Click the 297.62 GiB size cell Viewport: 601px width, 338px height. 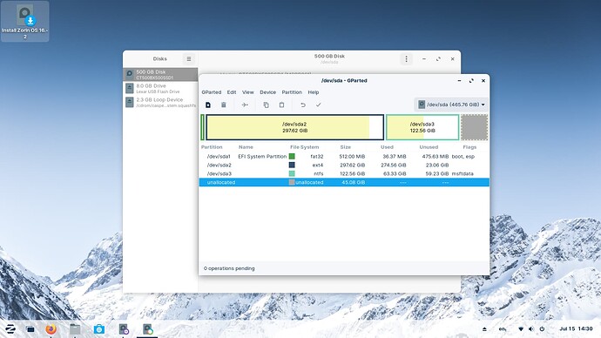[x=352, y=166]
